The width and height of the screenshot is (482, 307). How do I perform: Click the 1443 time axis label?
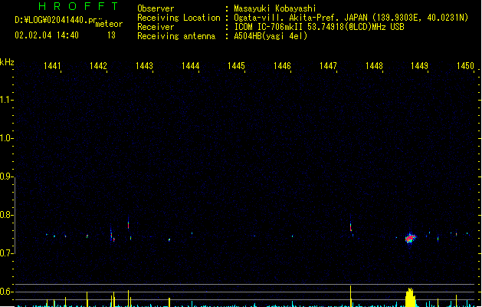[144, 66]
